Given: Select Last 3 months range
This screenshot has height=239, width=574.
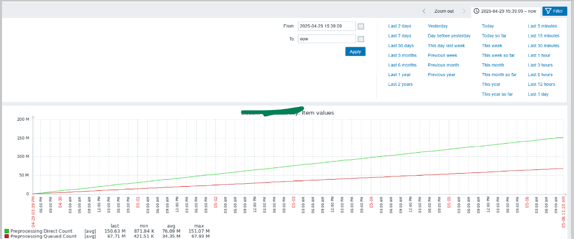Looking at the screenshot, I should pos(402,55).
